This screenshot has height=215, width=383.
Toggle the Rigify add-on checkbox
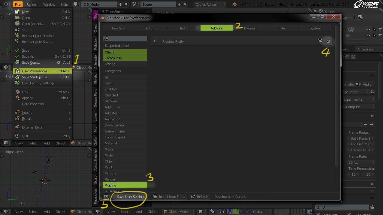(x=328, y=41)
